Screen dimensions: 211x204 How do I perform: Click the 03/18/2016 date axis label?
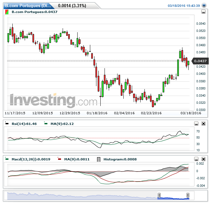(x=191, y=113)
